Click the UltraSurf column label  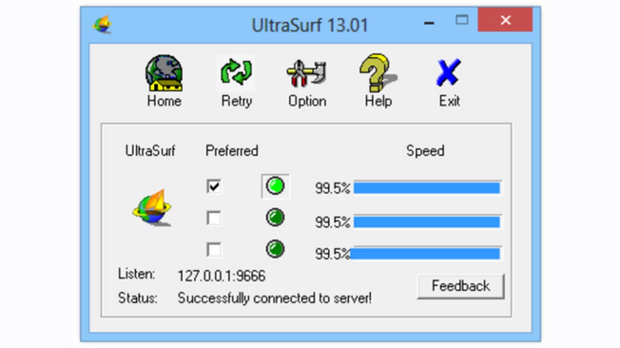pyautogui.click(x=150, y=150)
